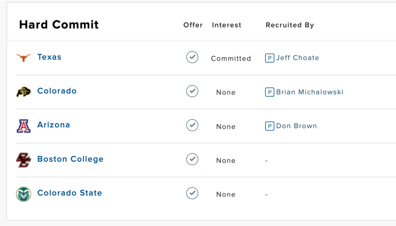The width and height of the screenshot is (396, 226).
Task: View recruiter Don Brown's profile
Action: click(296, 126)
